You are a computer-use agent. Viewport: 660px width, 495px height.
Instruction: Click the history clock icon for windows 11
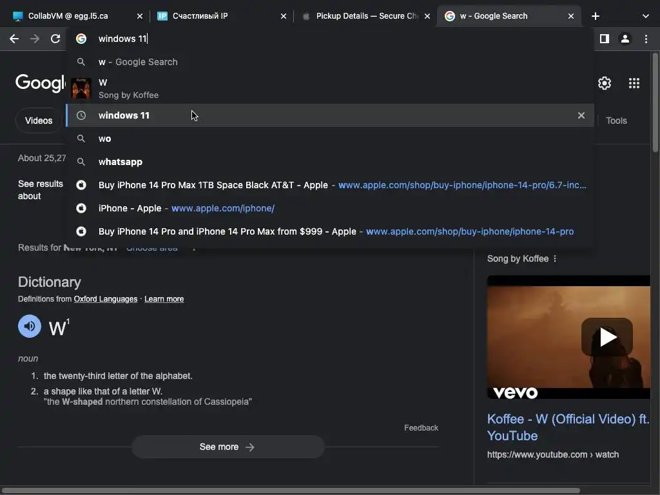coord(81,115)
